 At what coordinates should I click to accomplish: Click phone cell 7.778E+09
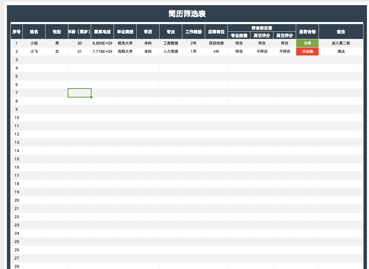[x=103, y=51]
